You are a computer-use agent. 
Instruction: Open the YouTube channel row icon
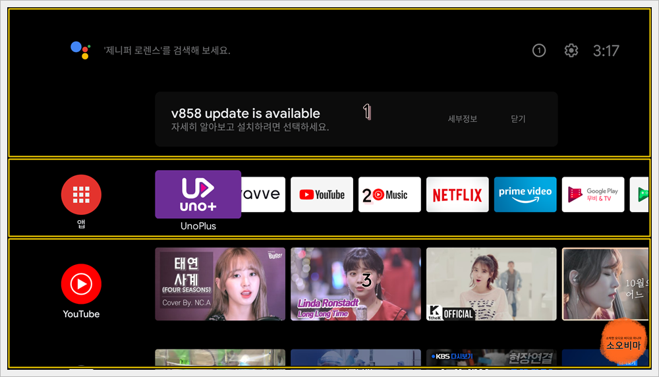pos(81,283)
